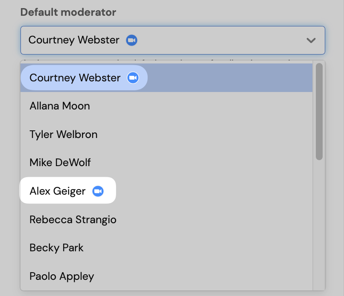
Task: Pick Tyler Welbron from the options
Action: (x=64, y=135)
